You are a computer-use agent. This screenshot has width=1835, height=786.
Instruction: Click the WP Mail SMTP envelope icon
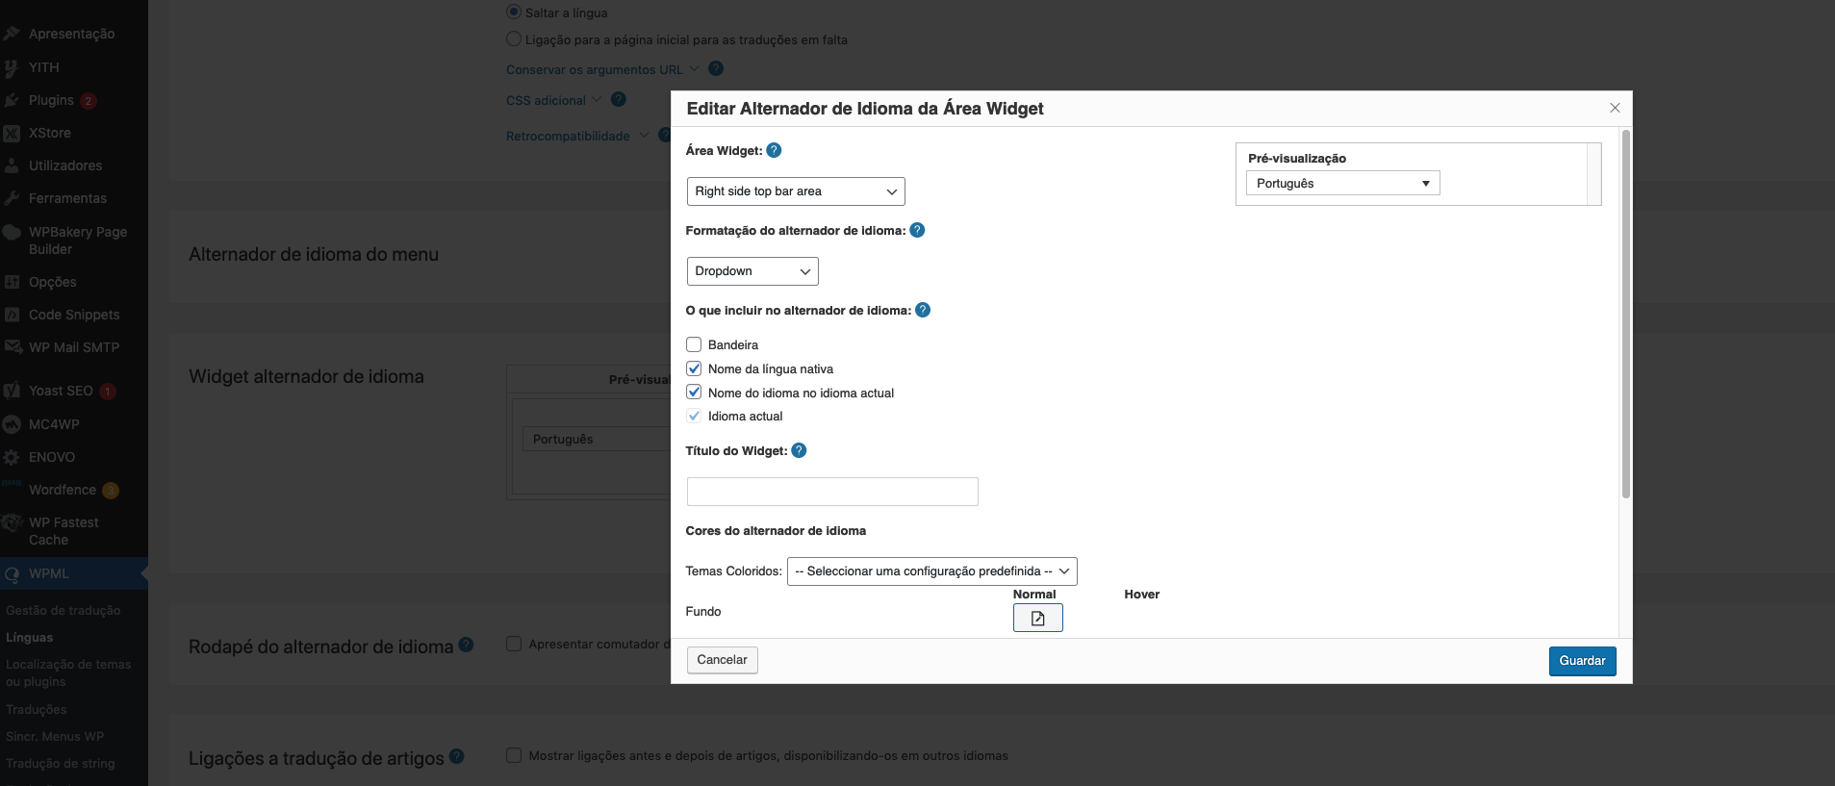click(x=12, y=347)
